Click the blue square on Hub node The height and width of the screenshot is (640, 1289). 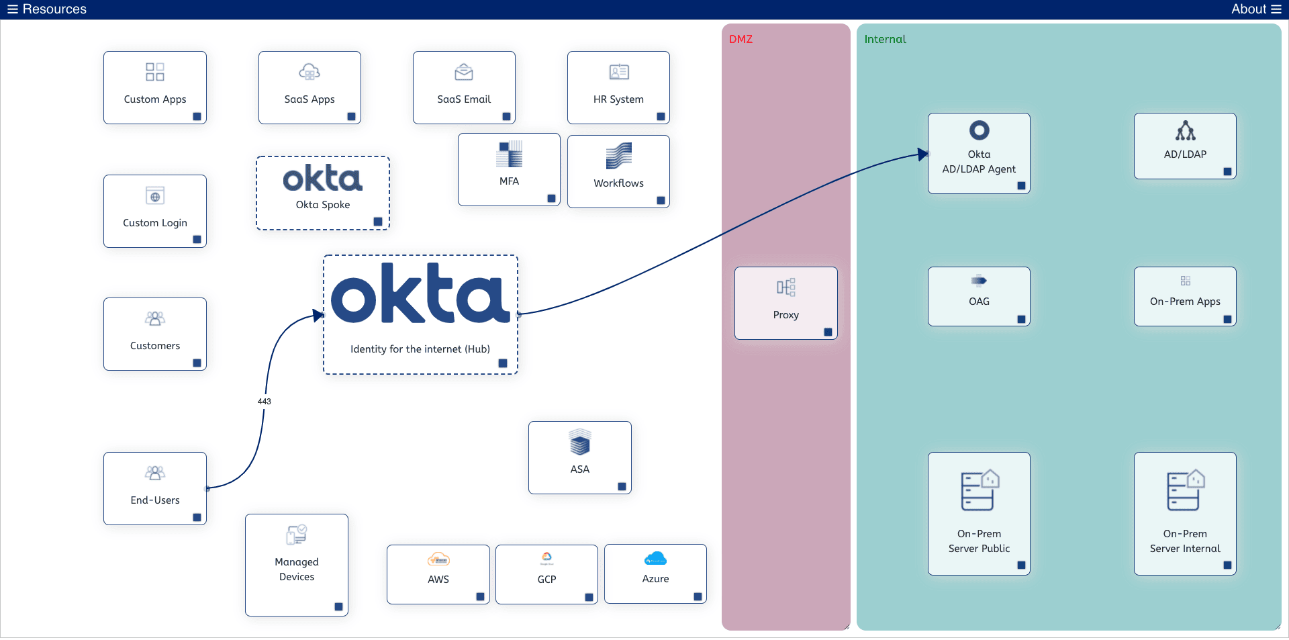pyautogui.click(x=503, y=363)
